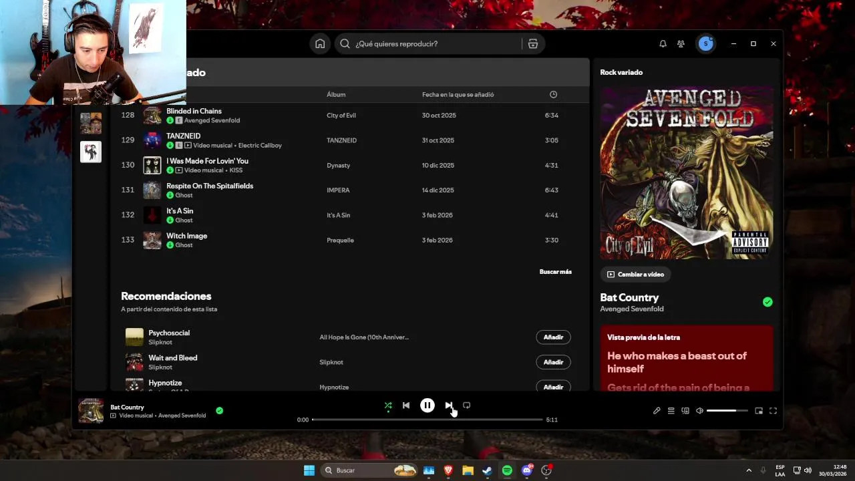This screenshot has height=481, width=855.
Task: Mute with the speaker icon in player
Action: [699, 411]
